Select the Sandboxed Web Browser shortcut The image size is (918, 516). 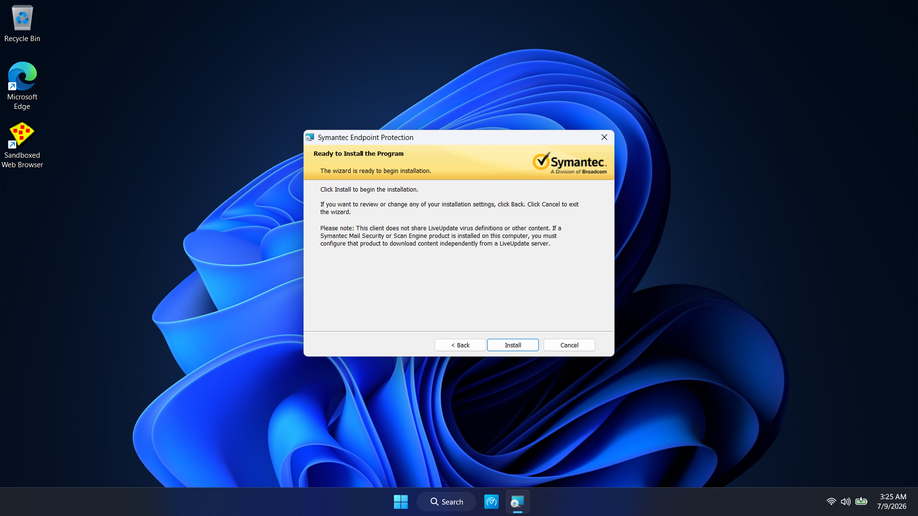point(22,145)
